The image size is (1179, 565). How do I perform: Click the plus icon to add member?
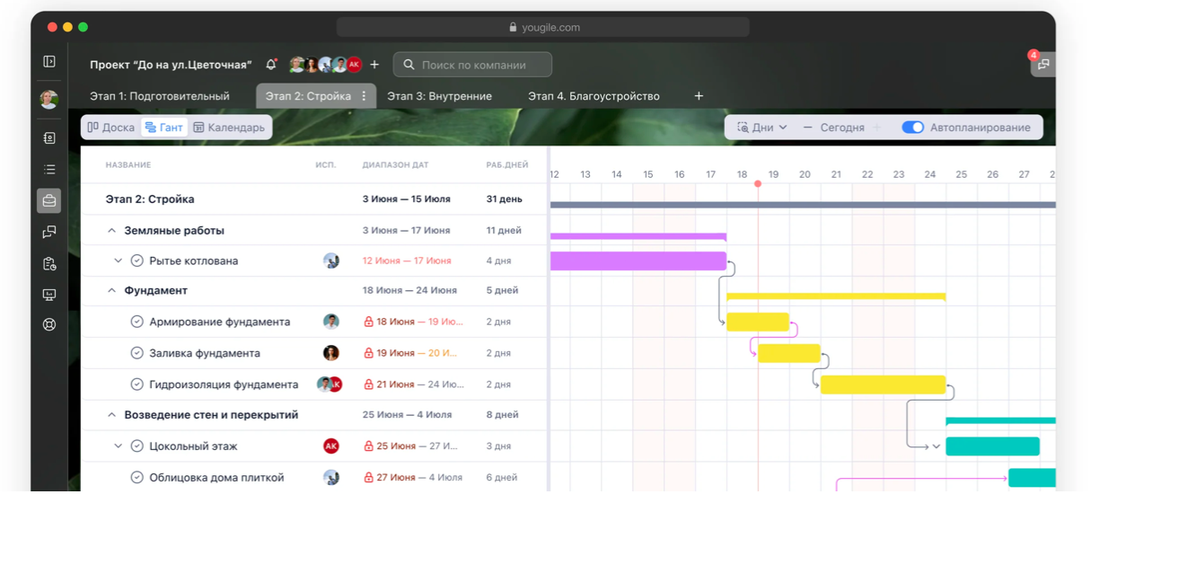[x=374, y=65]
